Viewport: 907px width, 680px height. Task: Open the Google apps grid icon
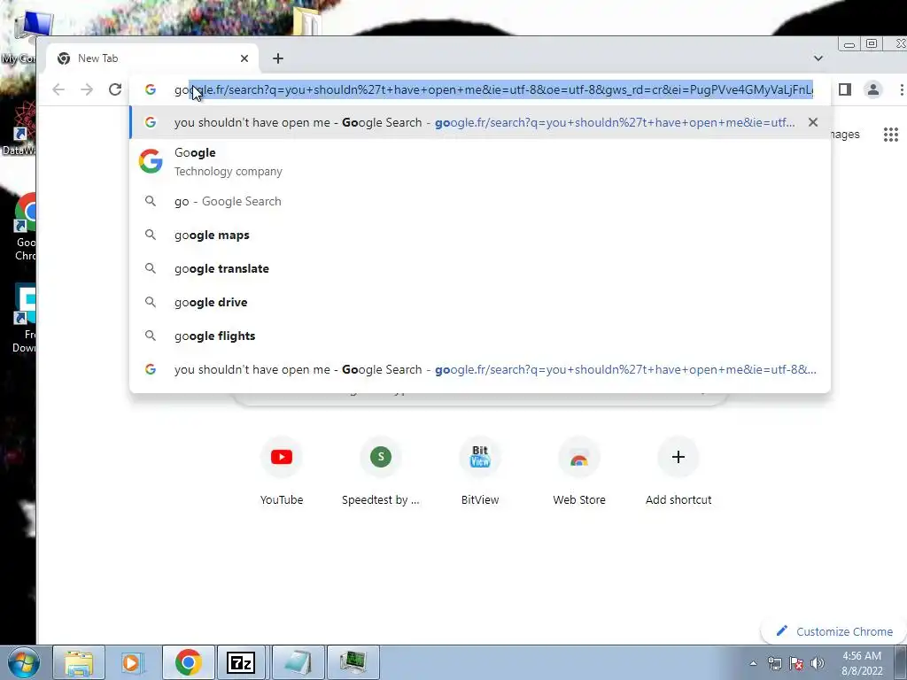click(891, 135)
